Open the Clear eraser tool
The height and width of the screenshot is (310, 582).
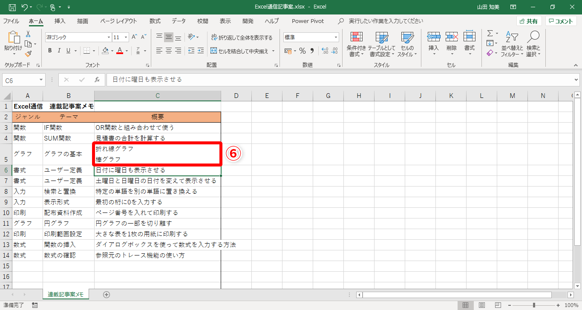[x=490, y=53]
